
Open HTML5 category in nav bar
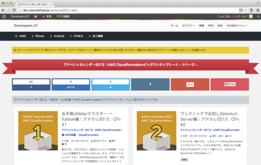point(76,36)
